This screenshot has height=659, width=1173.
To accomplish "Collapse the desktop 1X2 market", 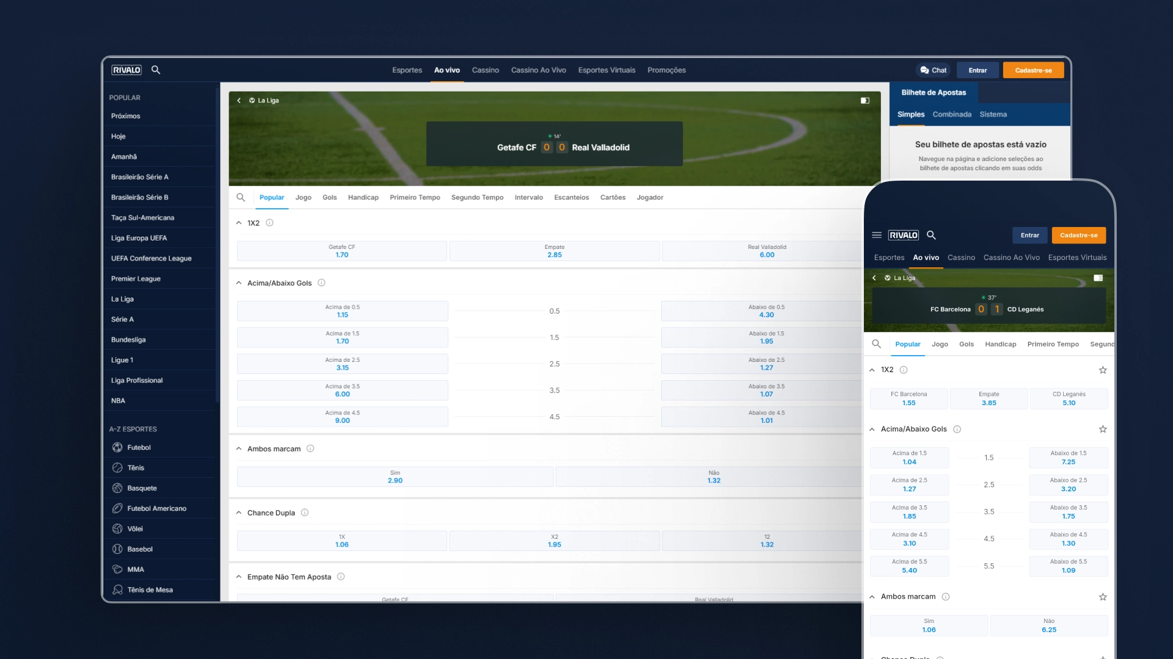I will point(239,223).
